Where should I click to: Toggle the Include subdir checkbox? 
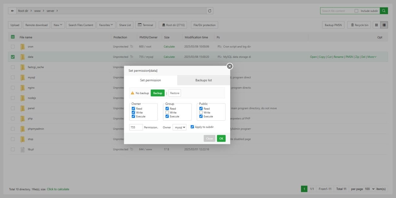click(x=356, y=11)
